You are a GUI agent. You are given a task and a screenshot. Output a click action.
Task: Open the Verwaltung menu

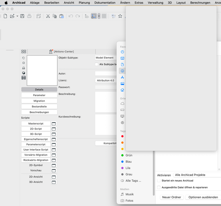[x=155, y=3]
